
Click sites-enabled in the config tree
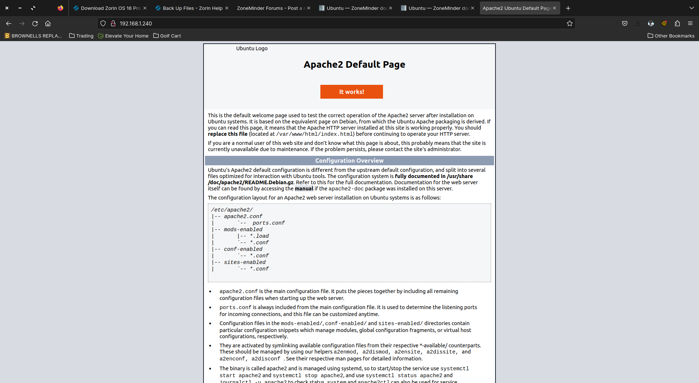click(x=245, y=262)
